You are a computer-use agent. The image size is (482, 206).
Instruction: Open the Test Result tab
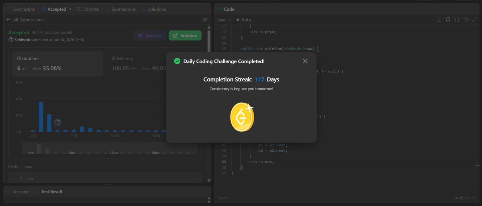48,192
